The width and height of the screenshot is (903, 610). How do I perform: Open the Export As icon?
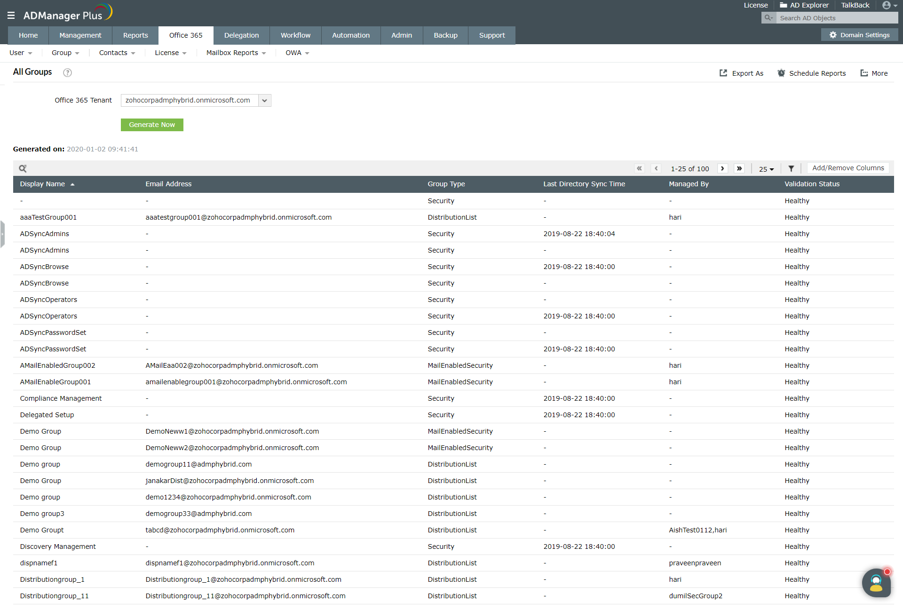tap(724, 73)
